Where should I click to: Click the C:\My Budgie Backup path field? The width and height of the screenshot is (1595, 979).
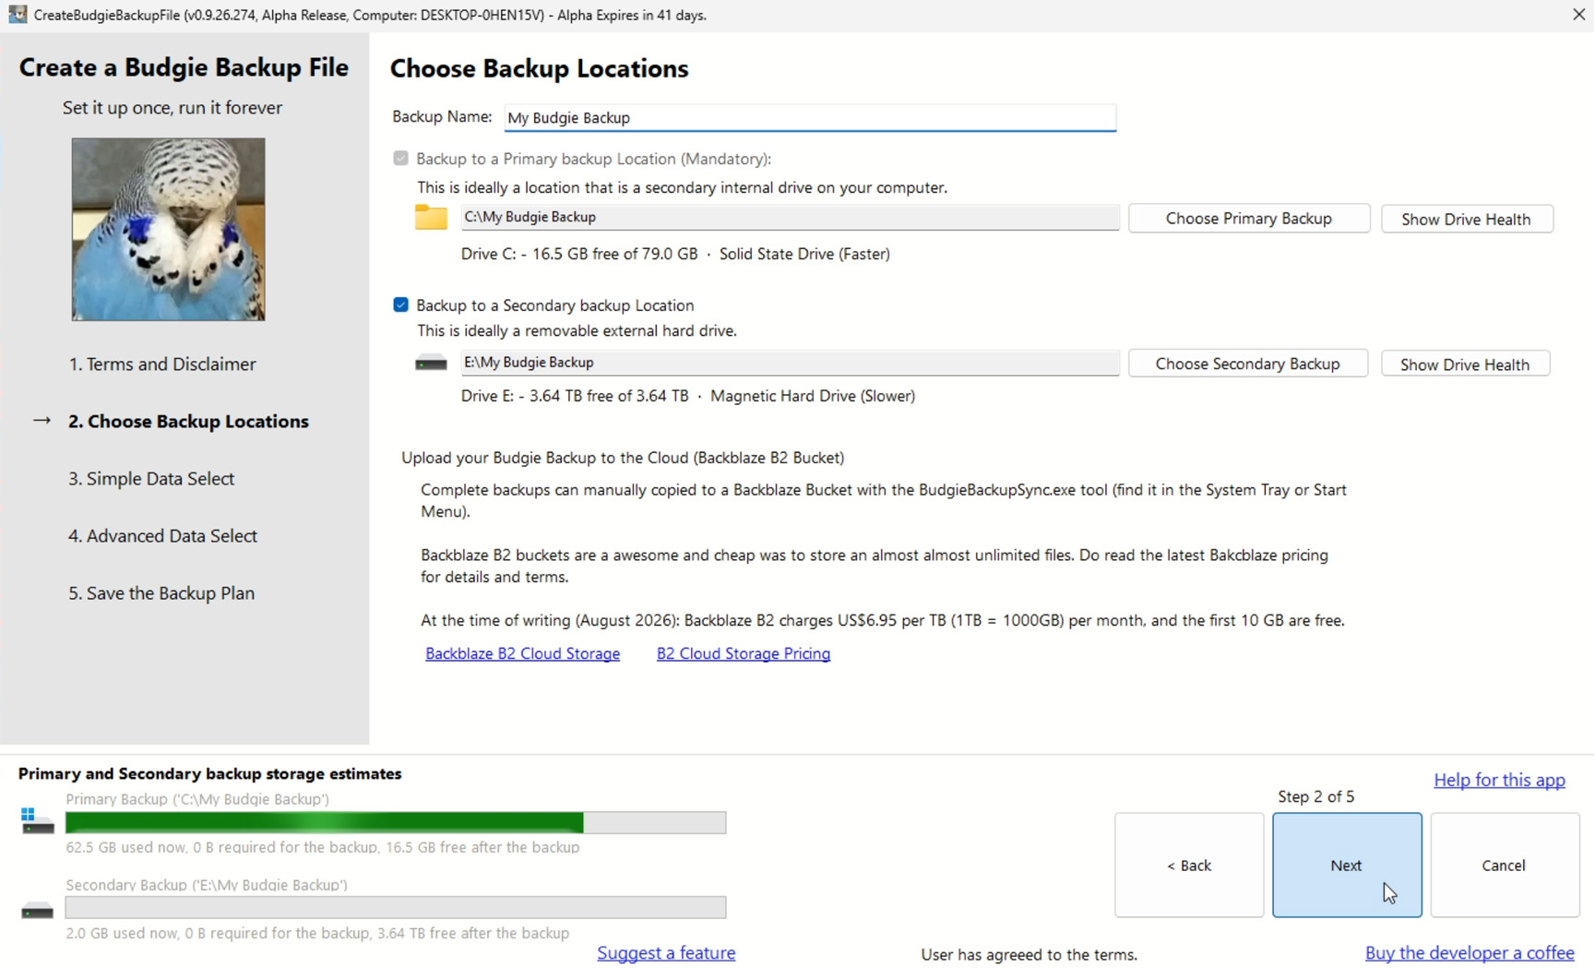(790, 217)
